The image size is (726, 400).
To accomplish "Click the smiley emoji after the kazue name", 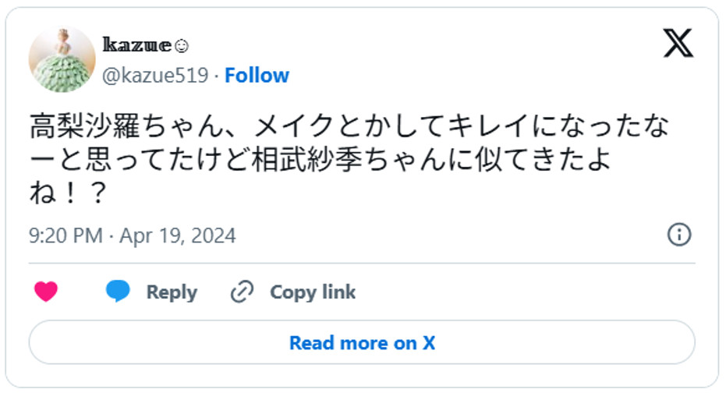I will point(182,46).
